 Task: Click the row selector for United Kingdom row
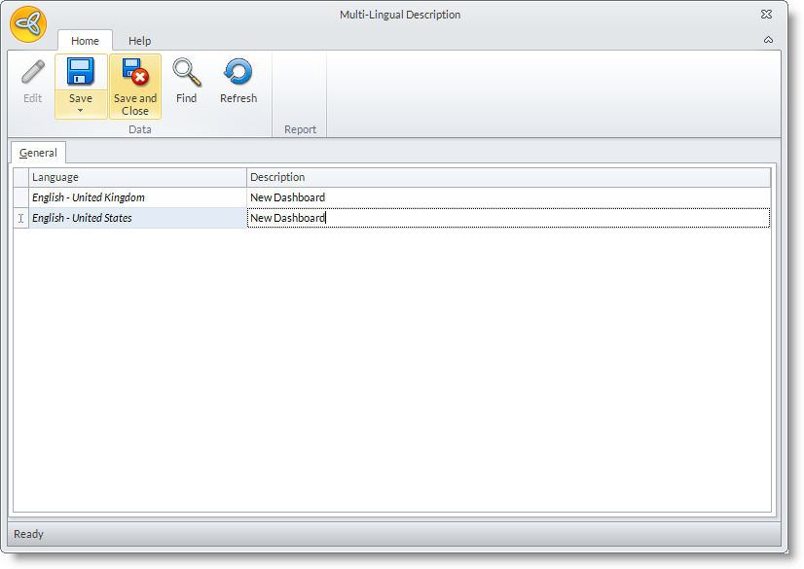[x=20, y=197]
